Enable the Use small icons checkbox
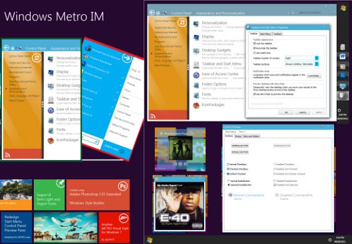 (255, 53)
